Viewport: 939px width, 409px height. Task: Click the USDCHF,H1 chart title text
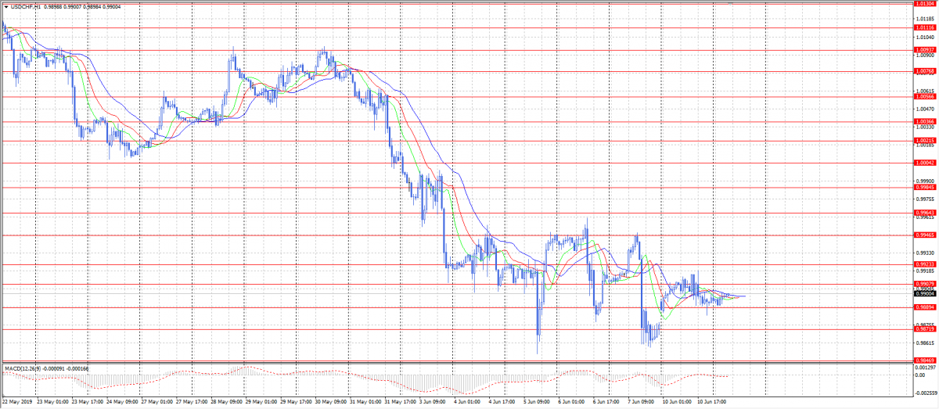point(25,7)
